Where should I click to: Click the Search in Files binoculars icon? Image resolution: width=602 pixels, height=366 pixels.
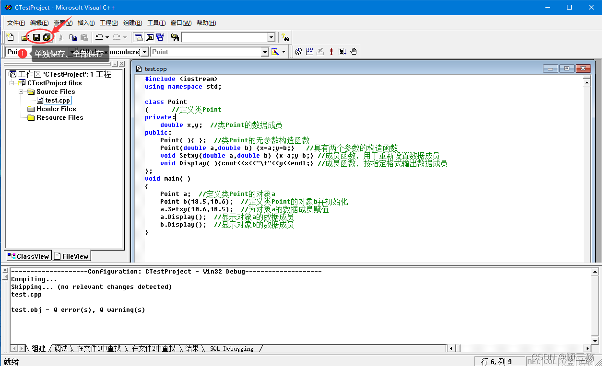[x=176, y=37]
